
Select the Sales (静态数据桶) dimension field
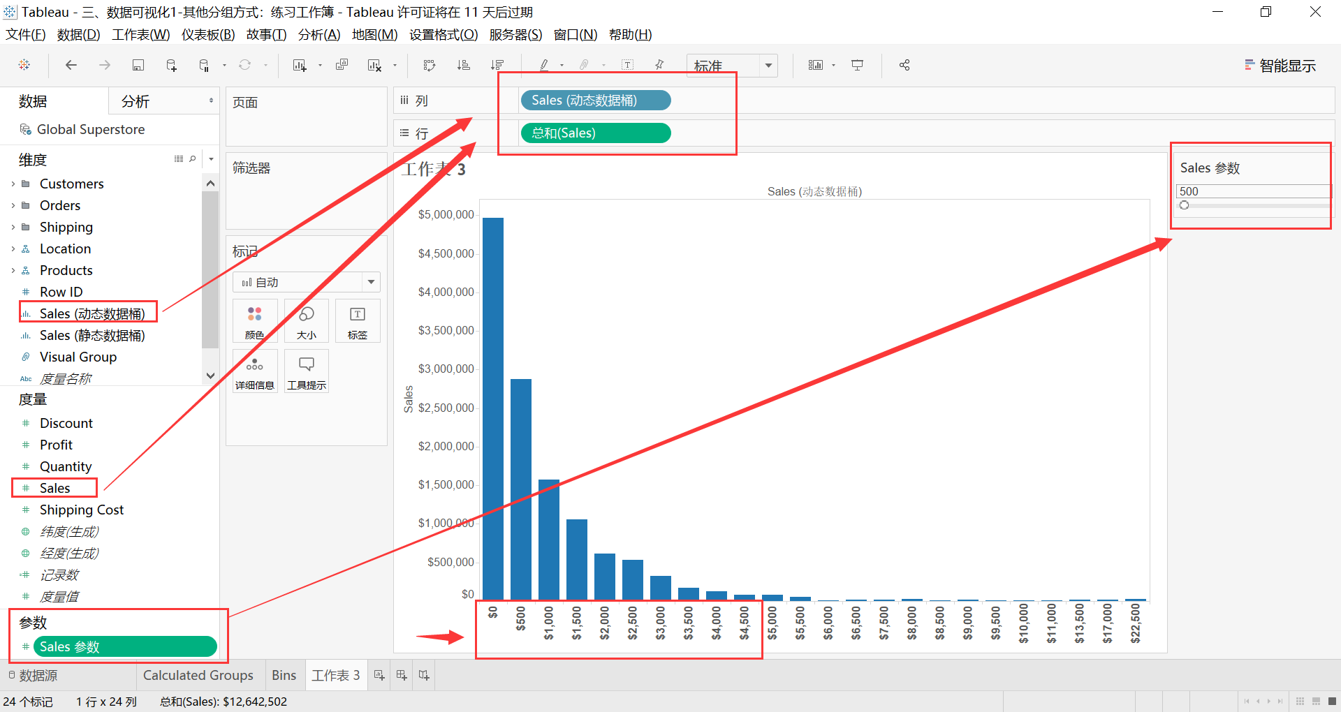click(92, 335)
